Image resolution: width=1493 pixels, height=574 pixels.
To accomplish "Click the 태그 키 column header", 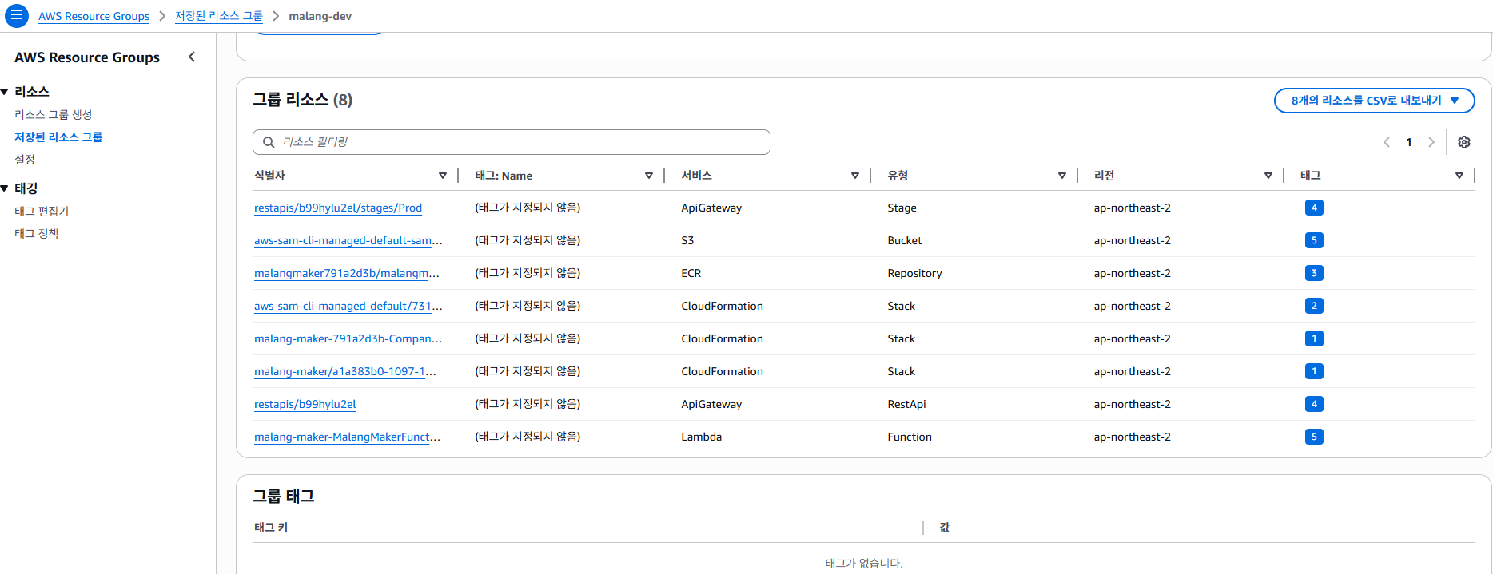I will pyautogui.click(x=271, y=528).
